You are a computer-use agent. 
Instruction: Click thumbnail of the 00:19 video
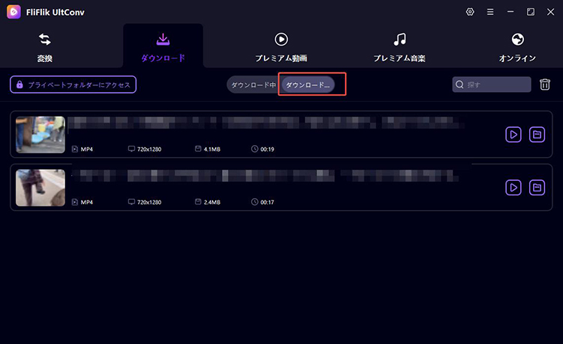[40, 135]
